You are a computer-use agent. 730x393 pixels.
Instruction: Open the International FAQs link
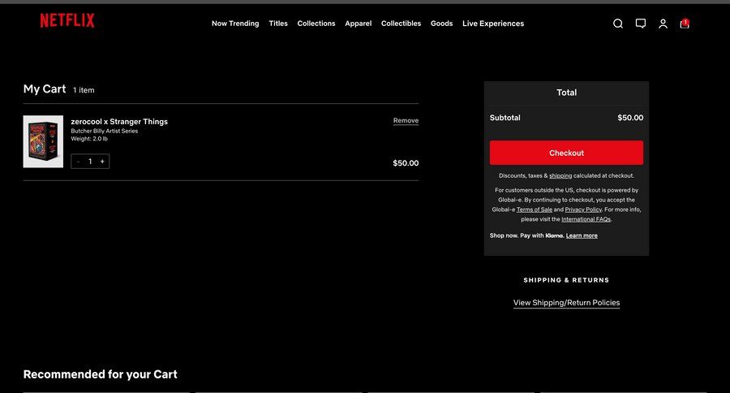(586, 219)
